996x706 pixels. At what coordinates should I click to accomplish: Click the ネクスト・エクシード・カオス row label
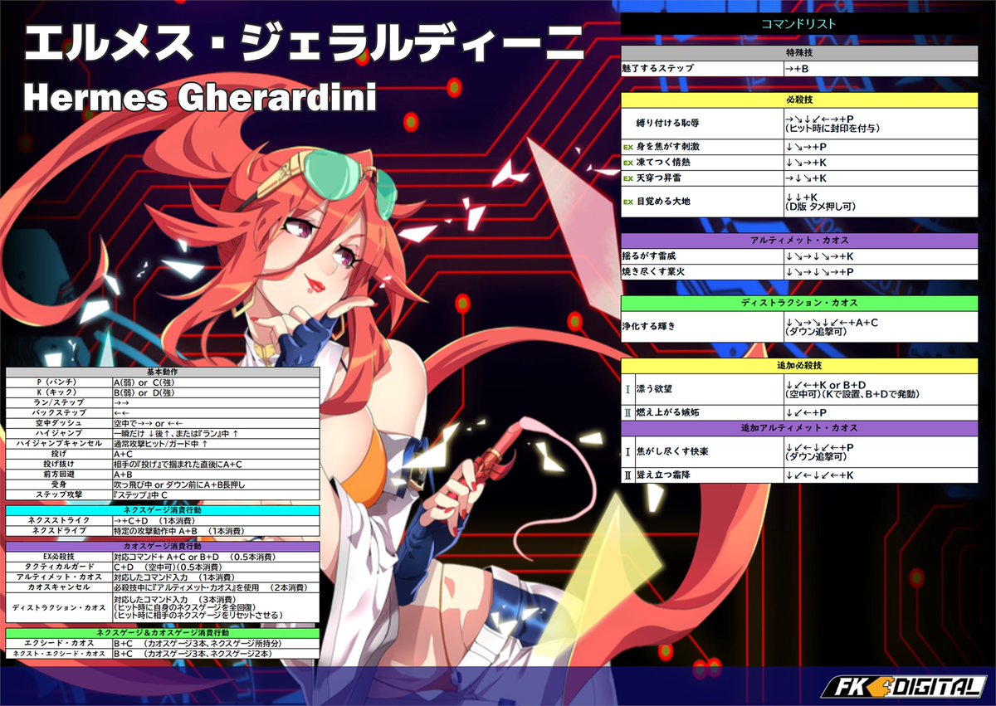[58, 654]
